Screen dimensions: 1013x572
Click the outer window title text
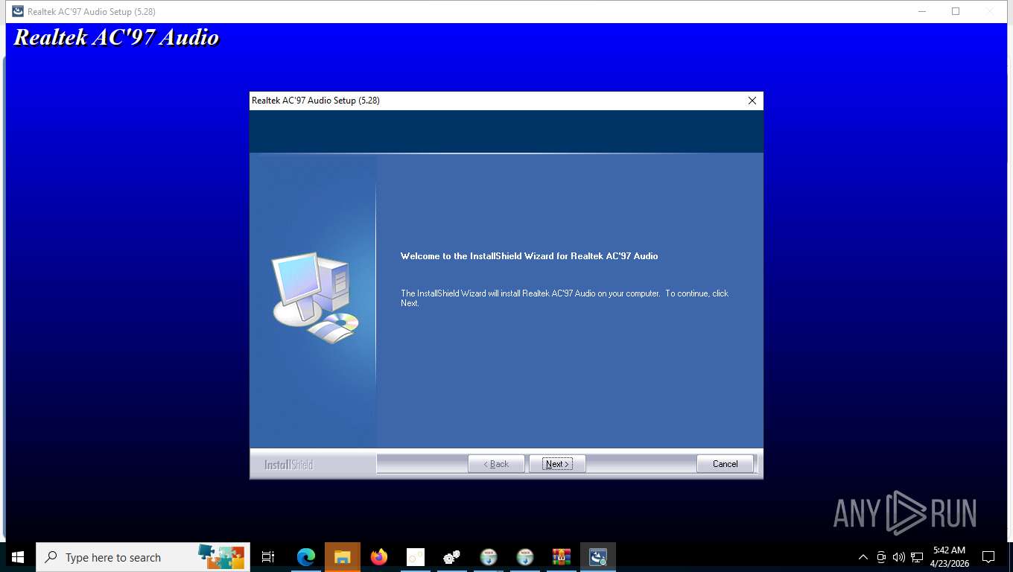92,11
